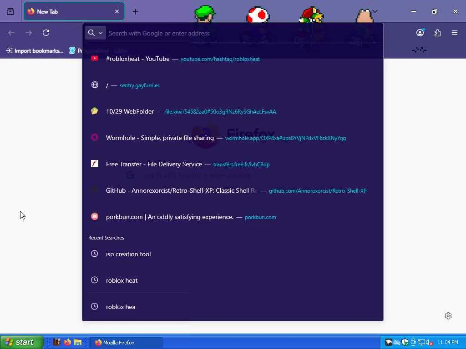The width and height of the screenshot is (466, 349).
Task: Open the porkbun.com suggestion
Action: [x=233, y=217]
